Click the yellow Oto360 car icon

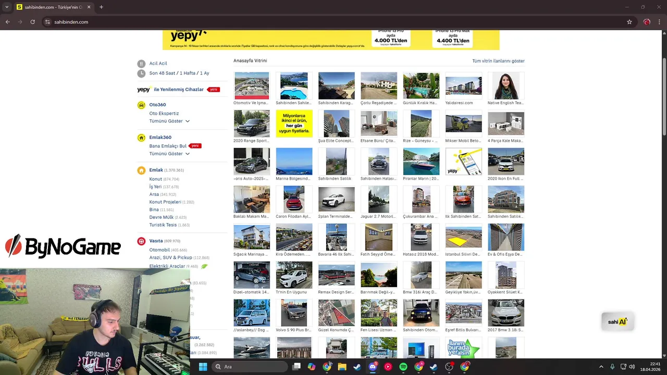point(141,105)
